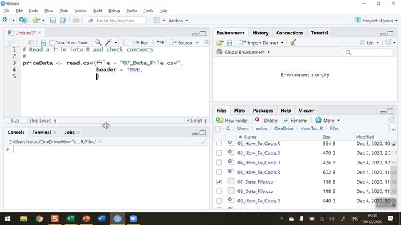The image size is (401, 225).
Task: Open the More dropdown in the Files pane
Action: [x=328, y=120]
